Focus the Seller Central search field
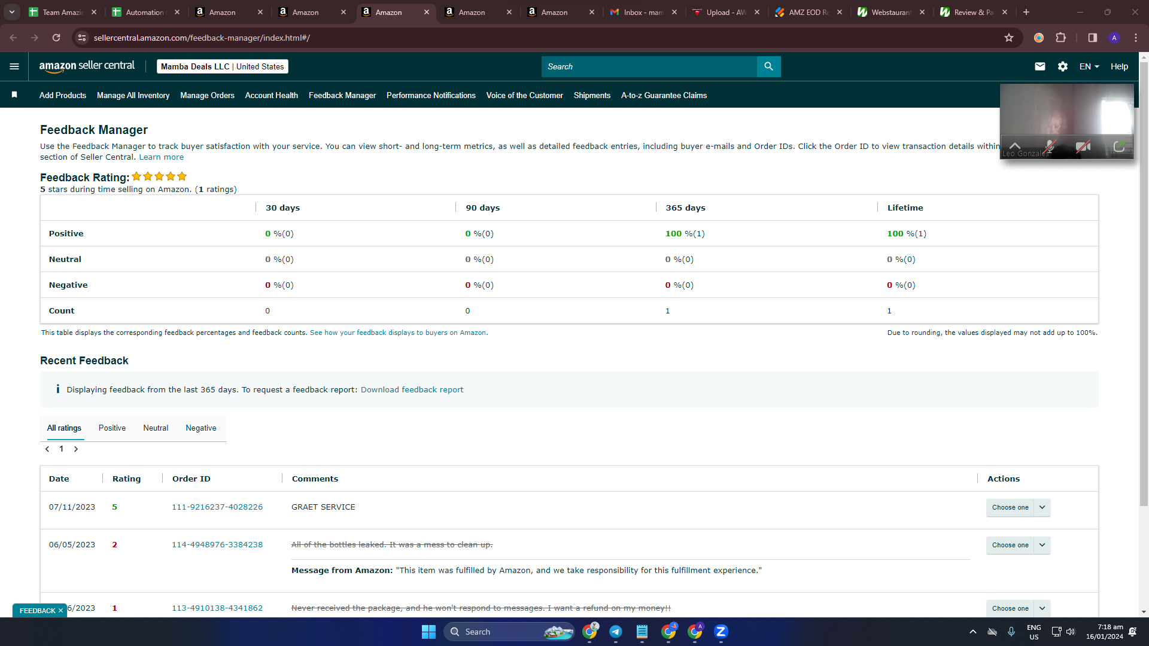Viewport: 1149px width, 646px height. click(649, 66)
